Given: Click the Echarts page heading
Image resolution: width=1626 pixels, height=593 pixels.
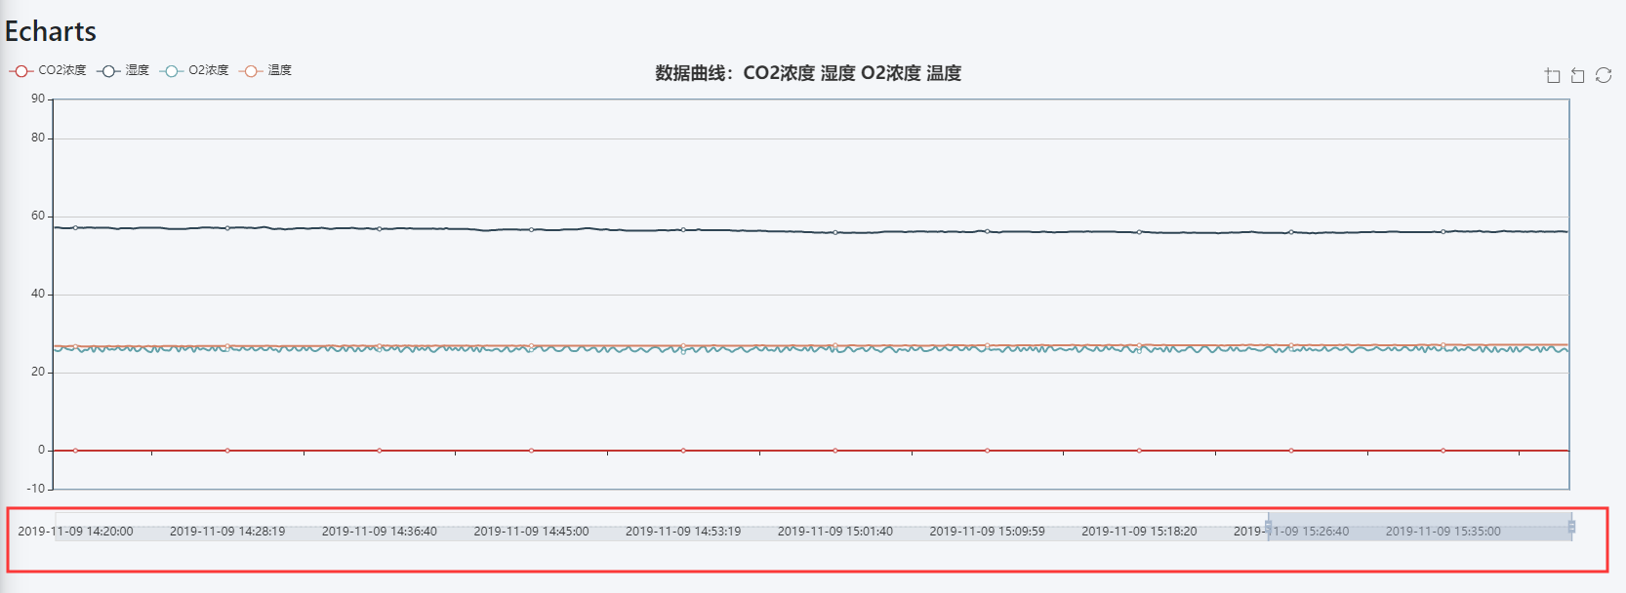Looking at the screenshot, I should point(51,32).
